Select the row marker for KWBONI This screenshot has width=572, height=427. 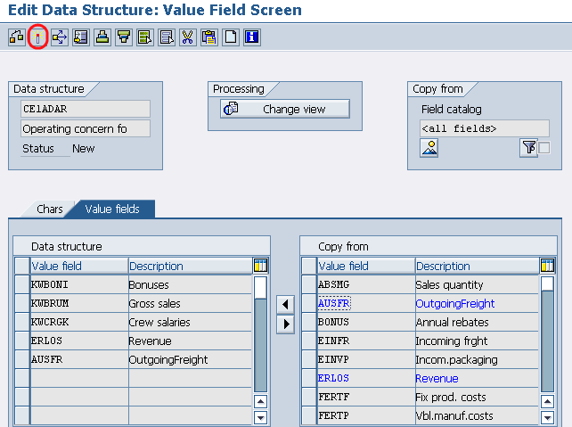[x=22, y=284]
